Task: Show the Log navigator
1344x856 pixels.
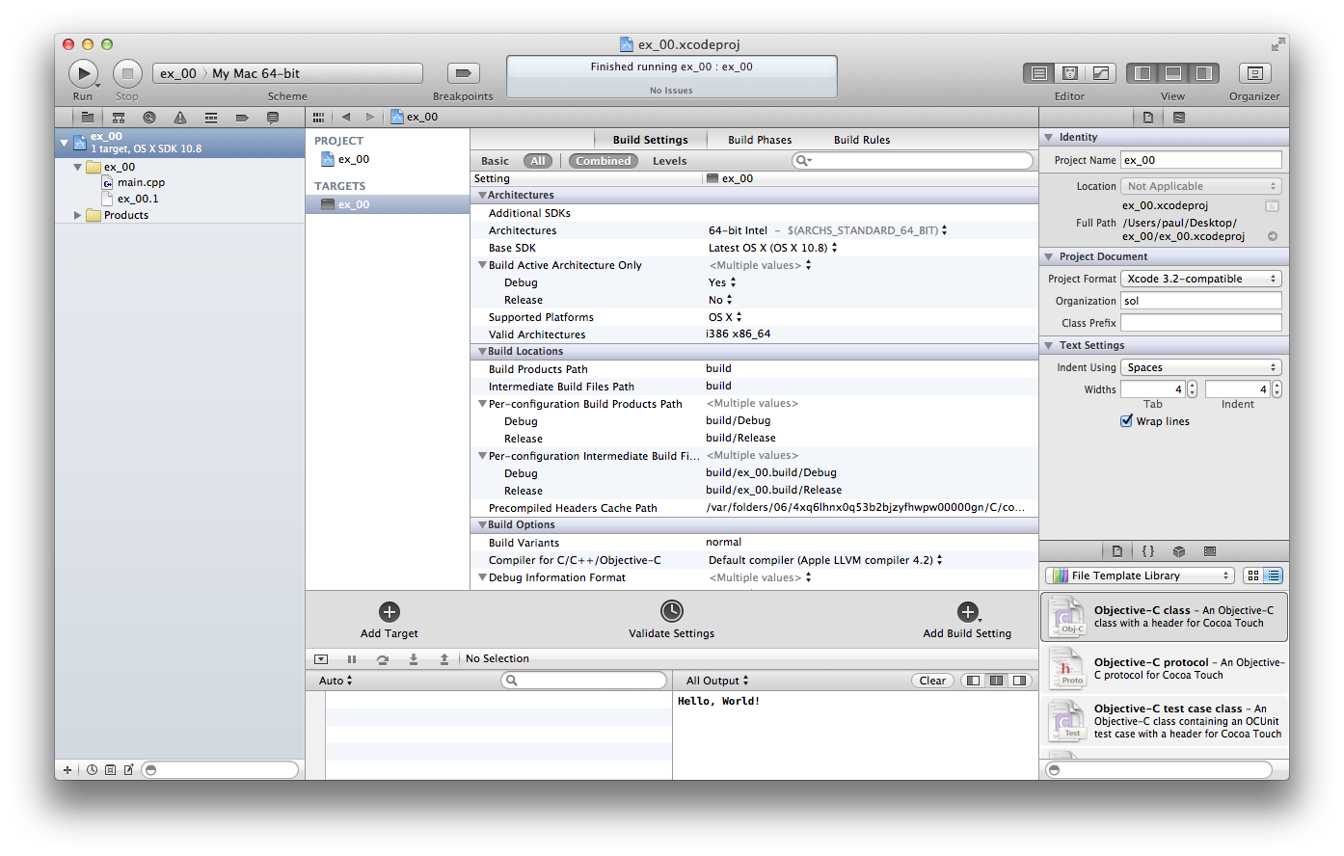Action: [273, 118]
